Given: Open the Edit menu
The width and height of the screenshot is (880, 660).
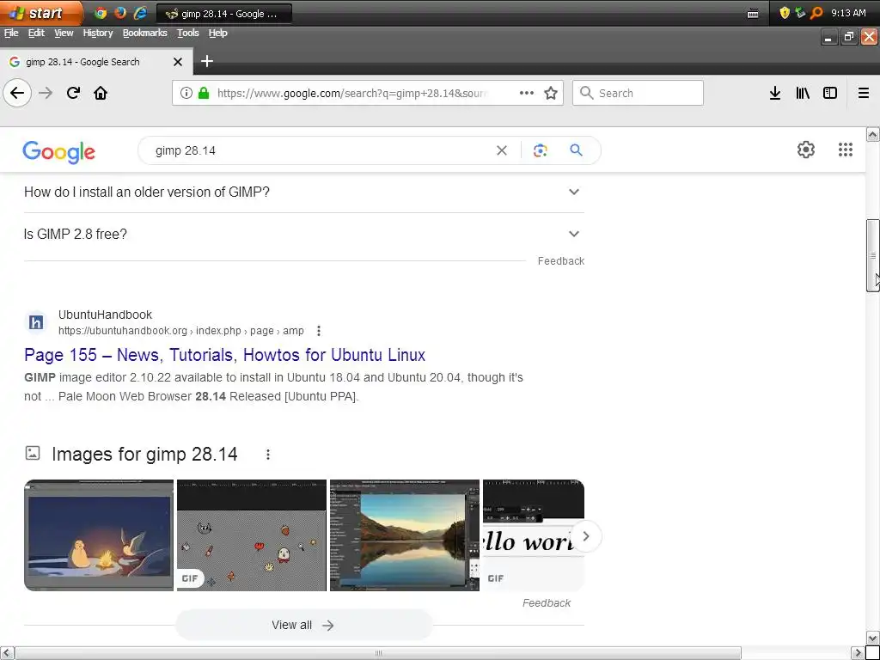Looking at the screenshot, I should point(36,34).
